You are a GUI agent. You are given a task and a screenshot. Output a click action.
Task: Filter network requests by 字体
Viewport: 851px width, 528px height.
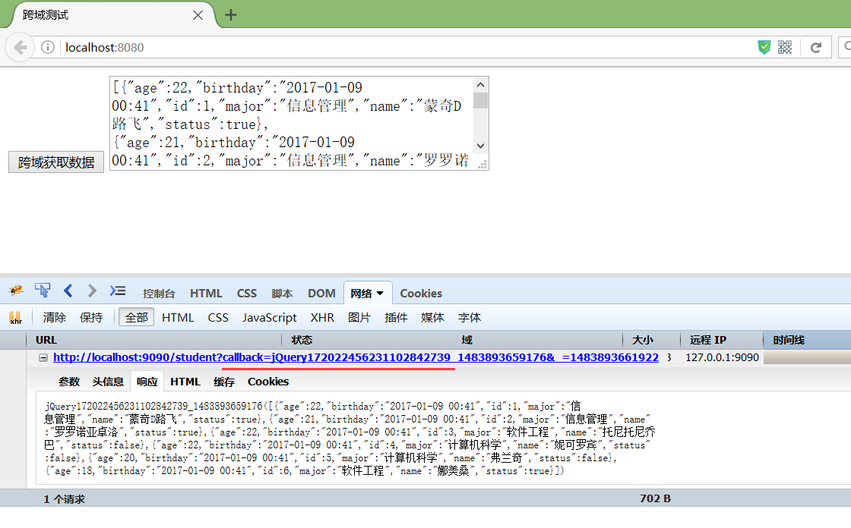[x=470, y=318]
